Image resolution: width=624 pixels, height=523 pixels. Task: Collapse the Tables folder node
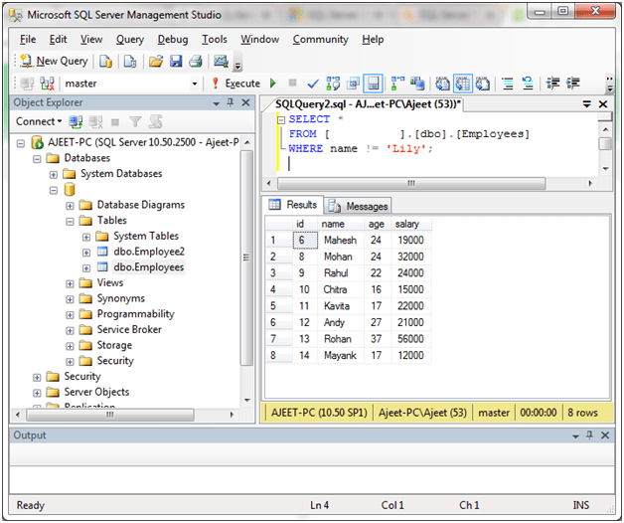tap(71, 221)
